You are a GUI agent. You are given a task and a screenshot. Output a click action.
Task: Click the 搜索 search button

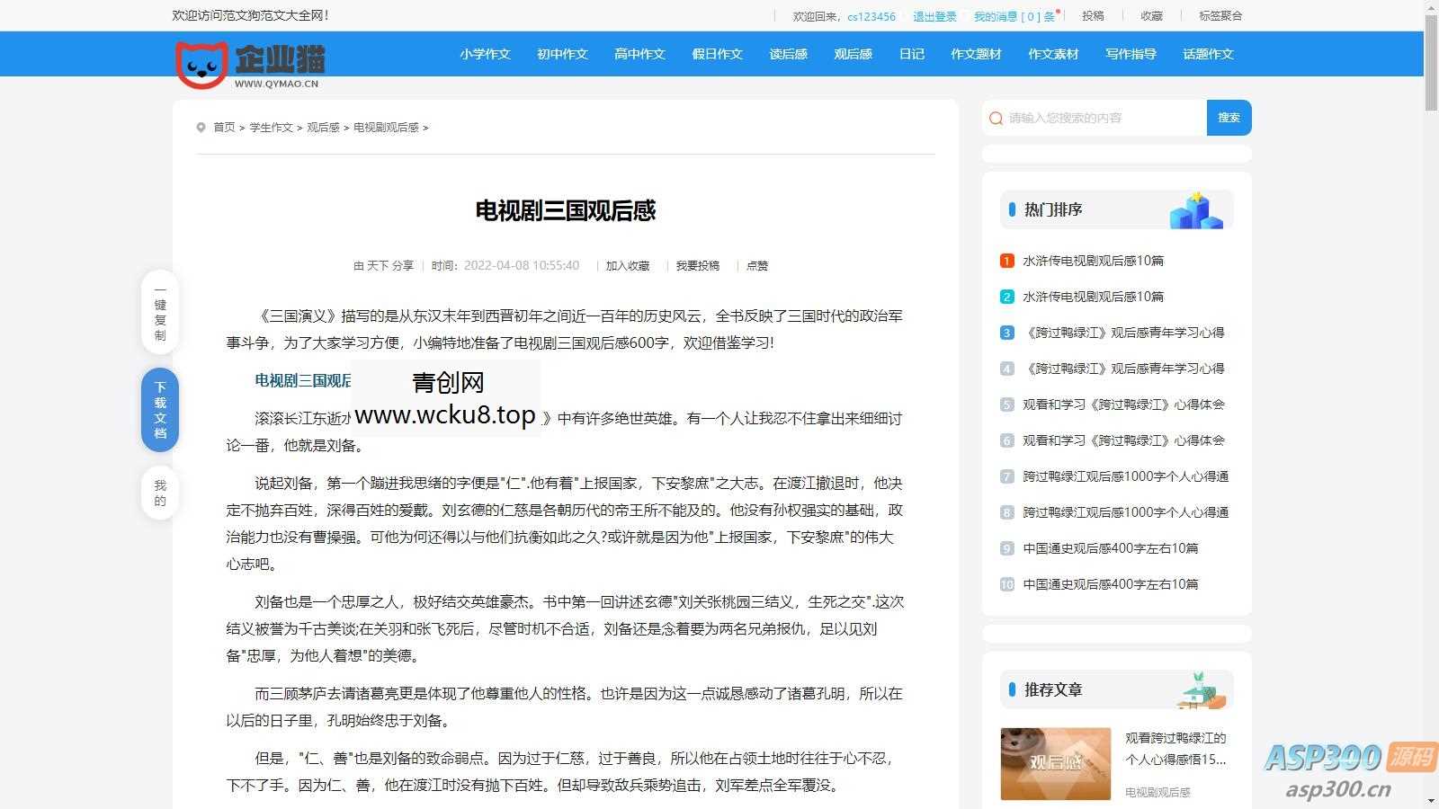1229,118
